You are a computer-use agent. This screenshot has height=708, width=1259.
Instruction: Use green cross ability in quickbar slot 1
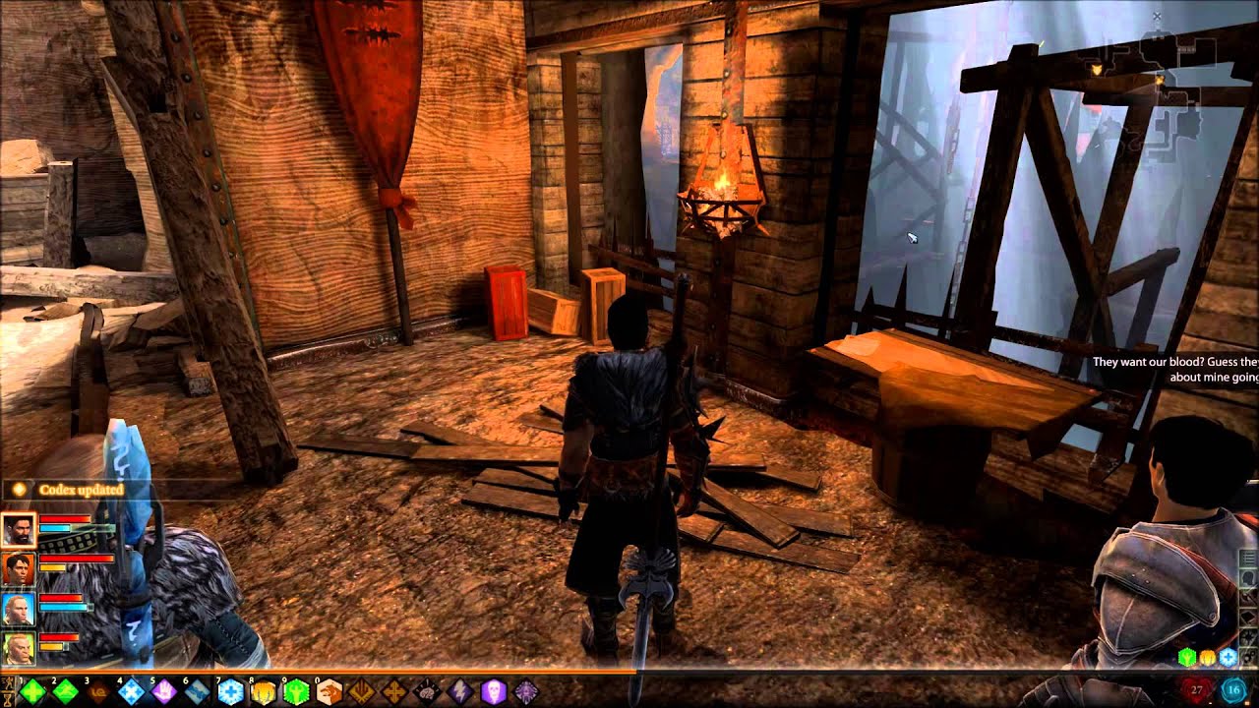tap(33, 692)
